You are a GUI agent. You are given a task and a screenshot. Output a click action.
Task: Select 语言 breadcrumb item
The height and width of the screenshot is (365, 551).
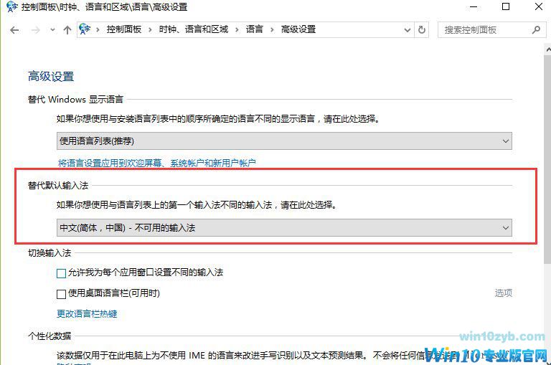pos(255,29)
